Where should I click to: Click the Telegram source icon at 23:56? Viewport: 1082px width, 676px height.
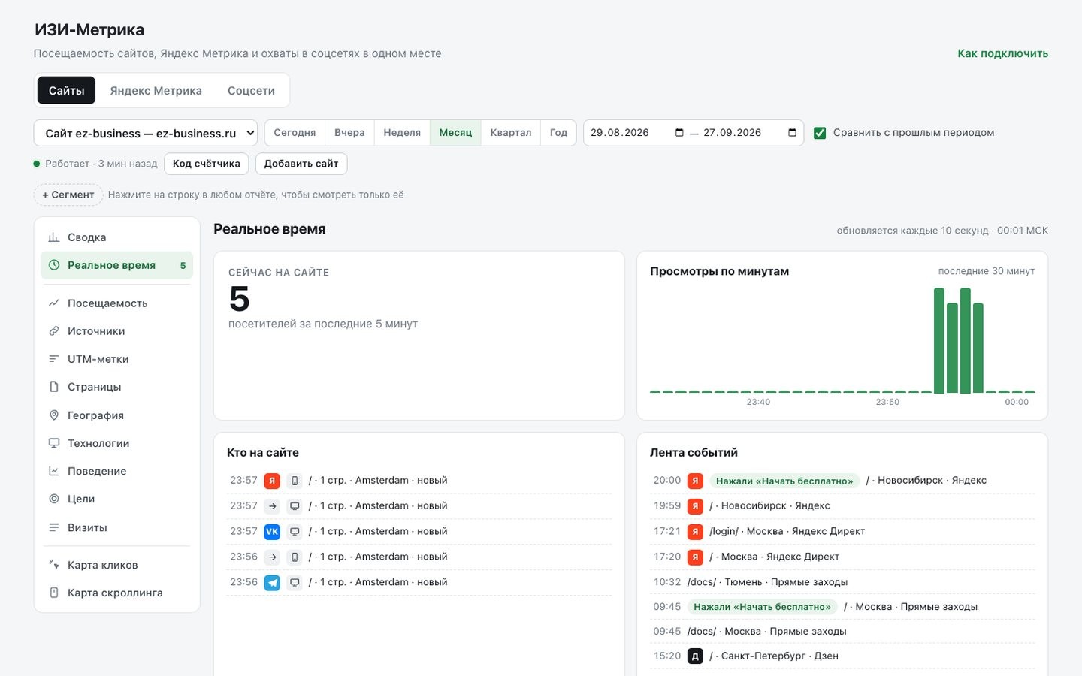point(272,583)
